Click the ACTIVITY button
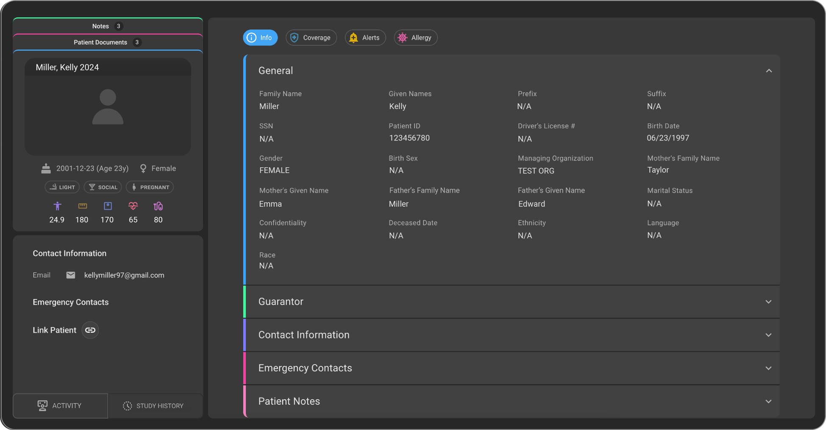826x430 pixels. click(60, 405)
